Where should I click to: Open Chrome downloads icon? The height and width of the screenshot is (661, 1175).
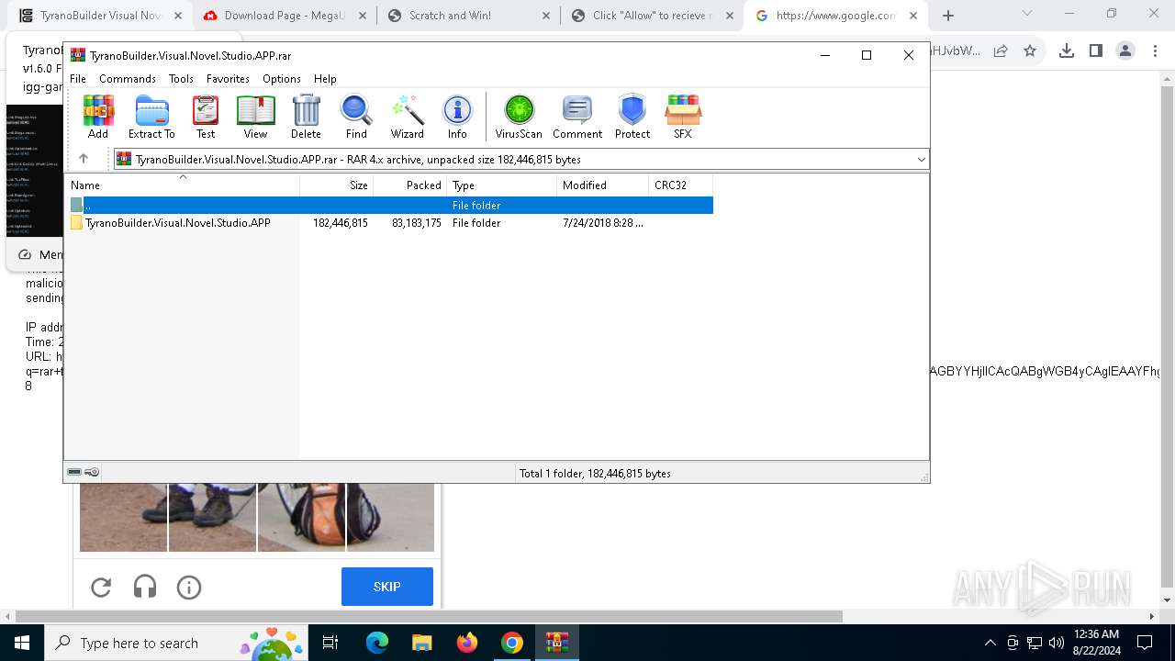point(1067,51)
